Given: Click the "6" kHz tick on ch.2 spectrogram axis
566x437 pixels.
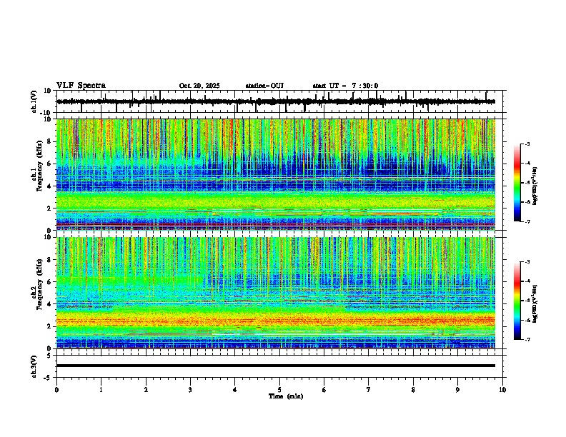Looking at the screenshot, I should [50, 281].
